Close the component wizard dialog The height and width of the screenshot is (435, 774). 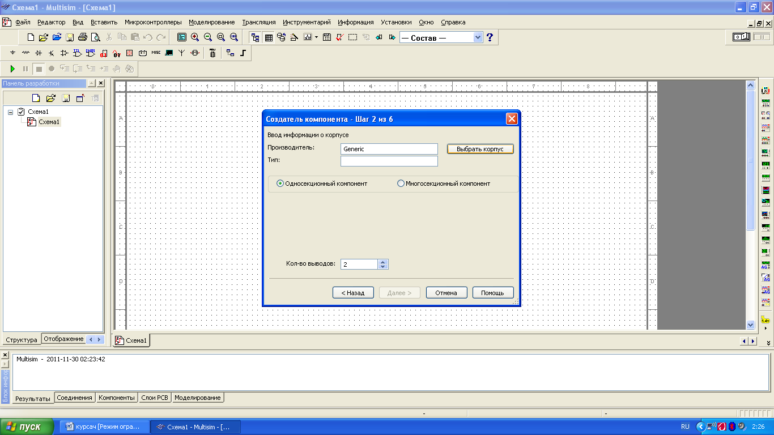point(512,119)
